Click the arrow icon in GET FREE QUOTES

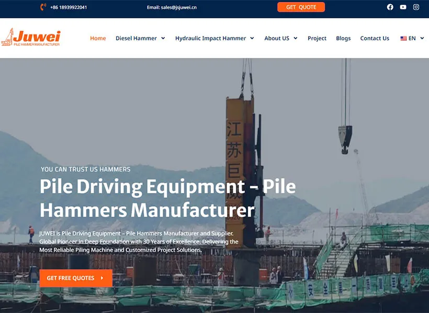tap(102, 278)
